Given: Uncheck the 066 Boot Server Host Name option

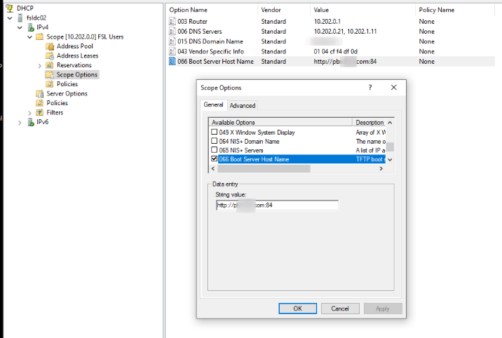Looking at the screenshot, I should pyautogui.click(x=214, y=158).
